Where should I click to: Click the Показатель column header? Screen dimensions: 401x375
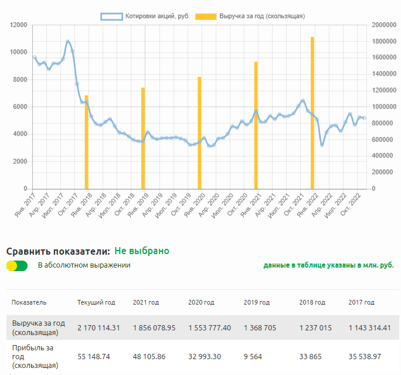point(29,303)
